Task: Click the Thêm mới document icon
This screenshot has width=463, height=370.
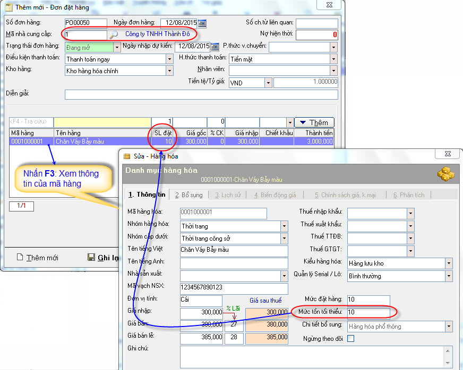Action: tap(20, 258)
